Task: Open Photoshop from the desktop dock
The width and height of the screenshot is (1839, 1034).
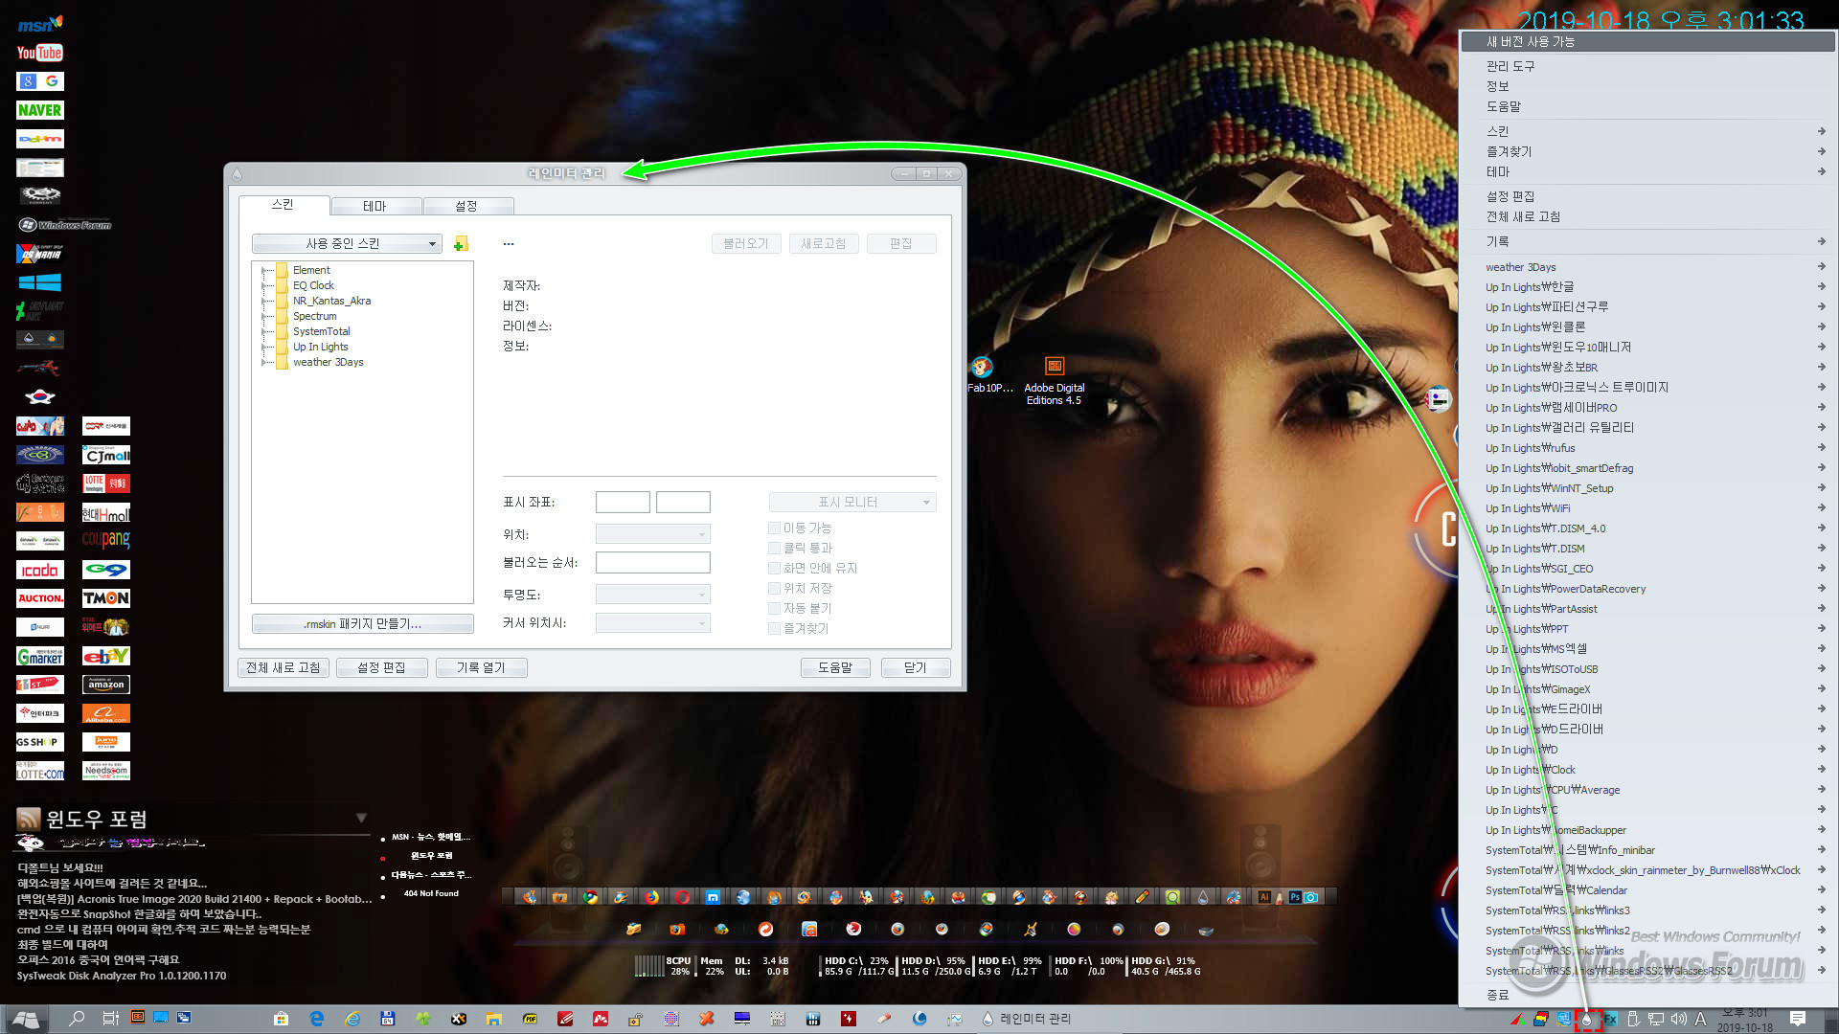Action: [1295, 897]
